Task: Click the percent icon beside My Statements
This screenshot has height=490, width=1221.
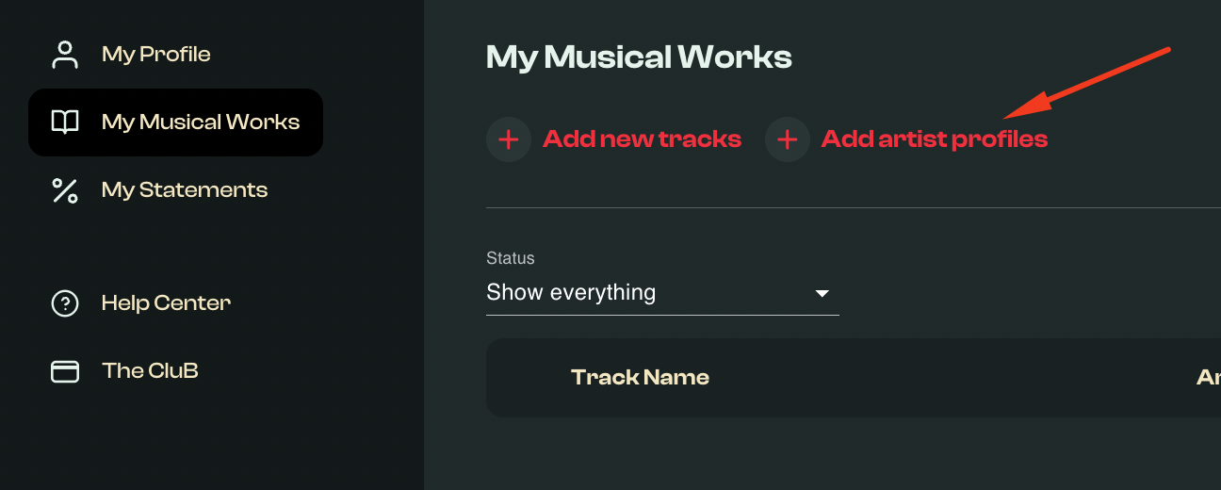Action: point(65,190)
